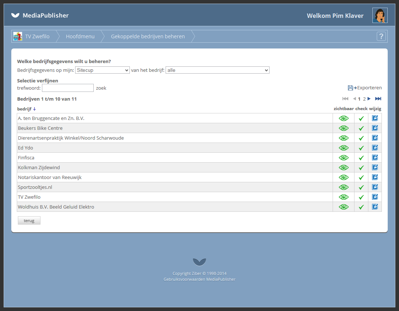Jump to last page arrow
399x311 pixels.
(x=378, y=99)
